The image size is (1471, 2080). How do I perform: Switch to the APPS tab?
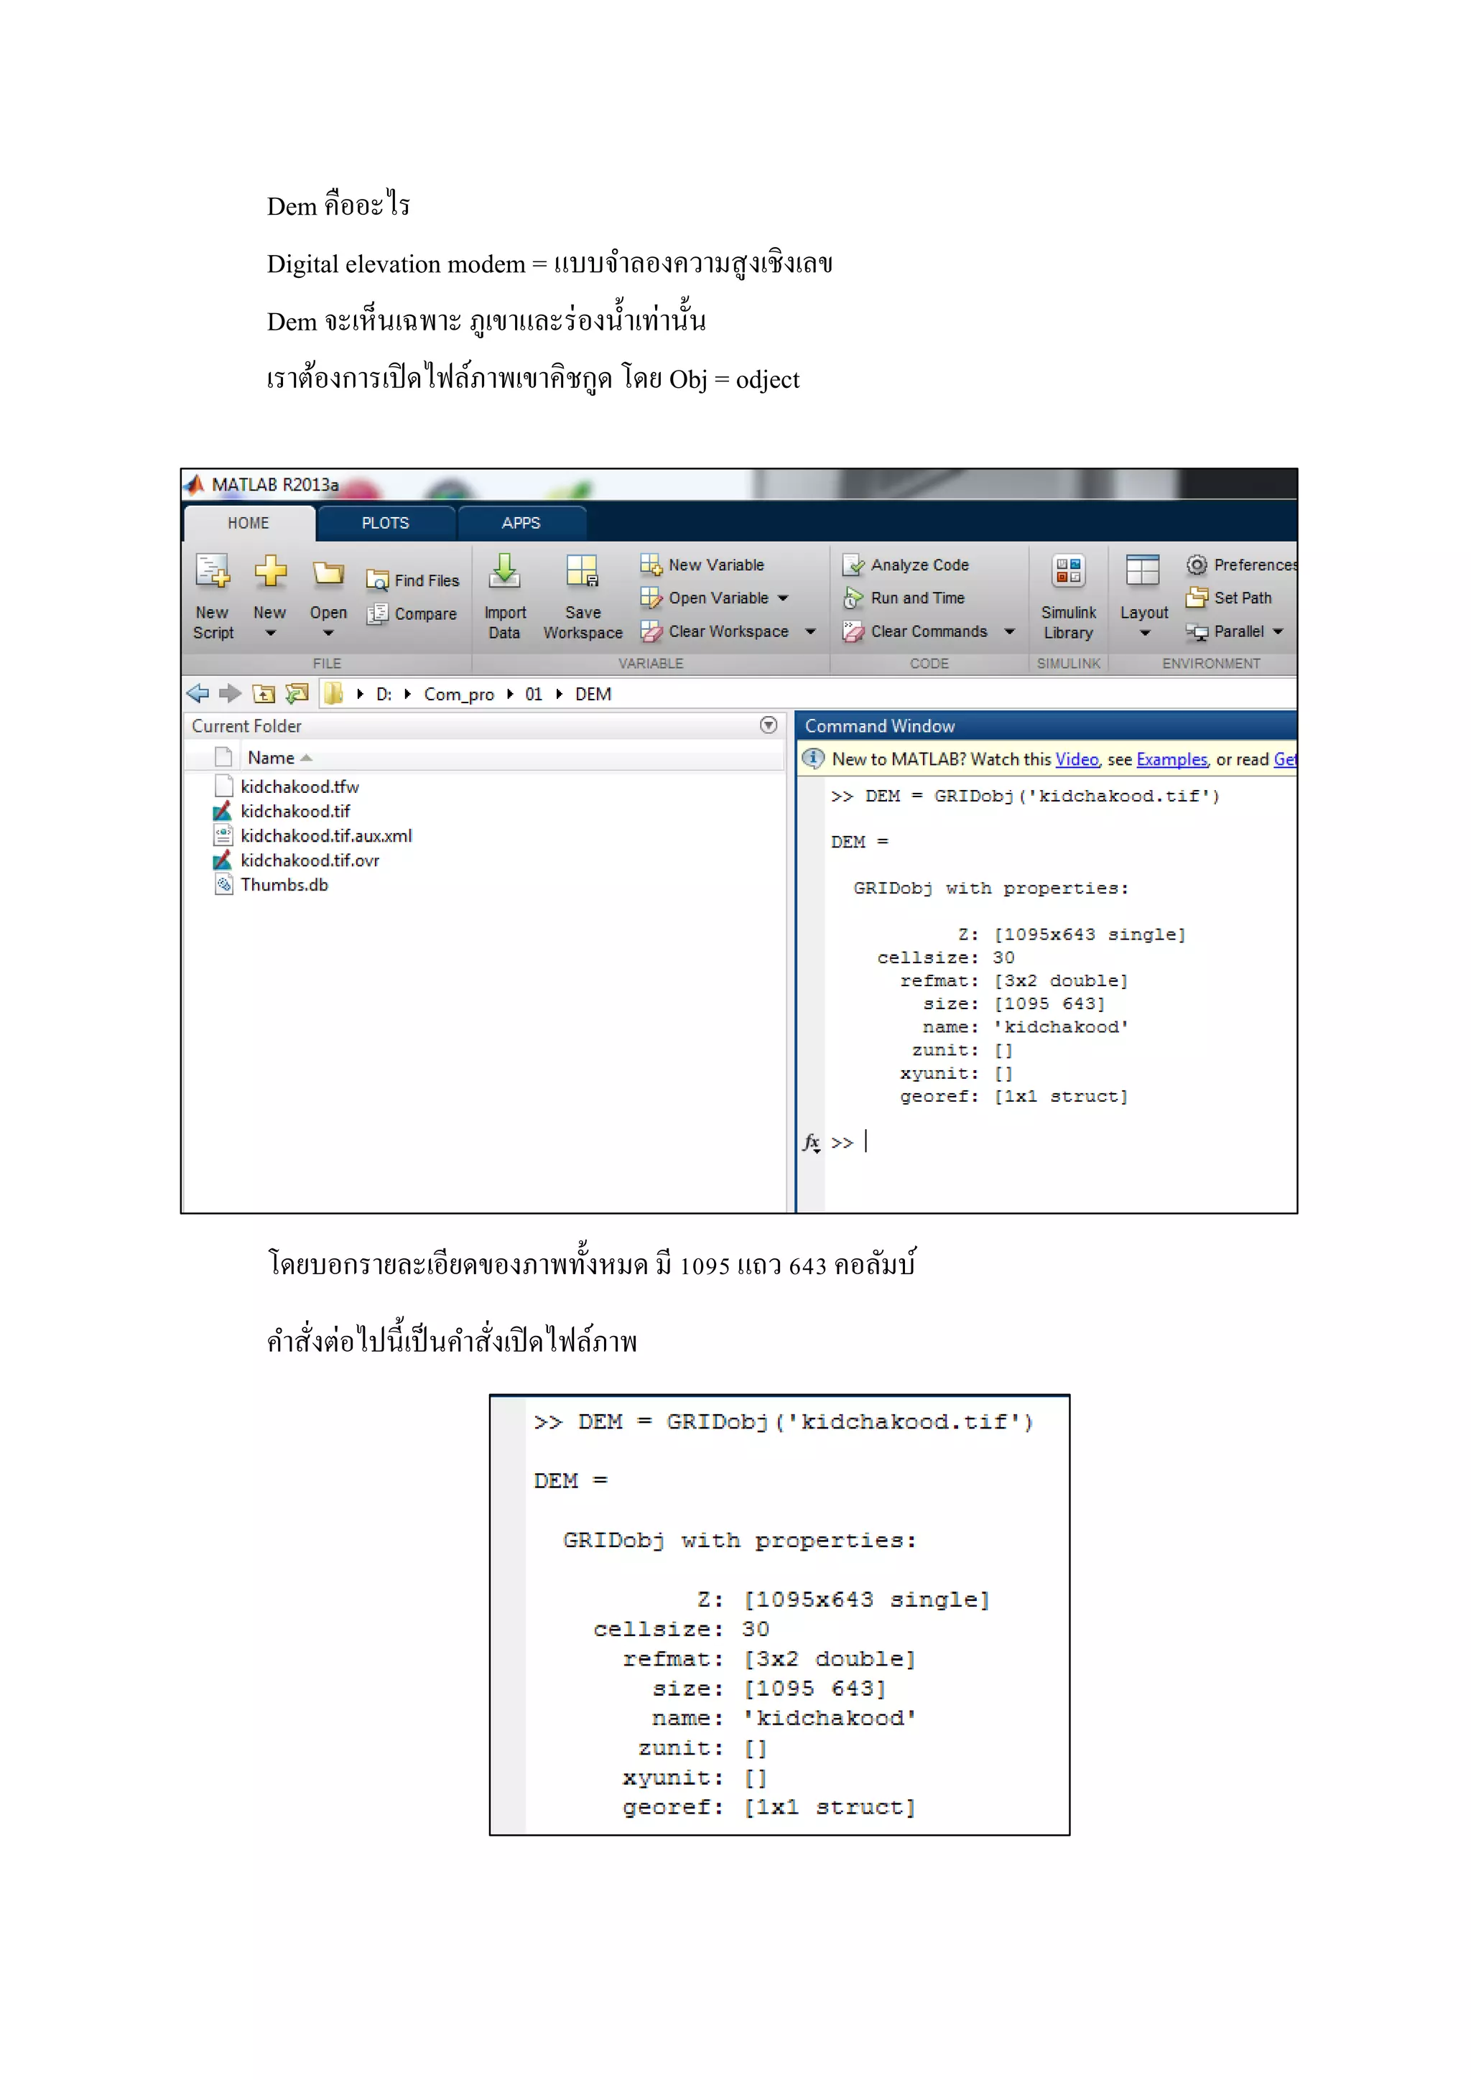pos(521,524)
